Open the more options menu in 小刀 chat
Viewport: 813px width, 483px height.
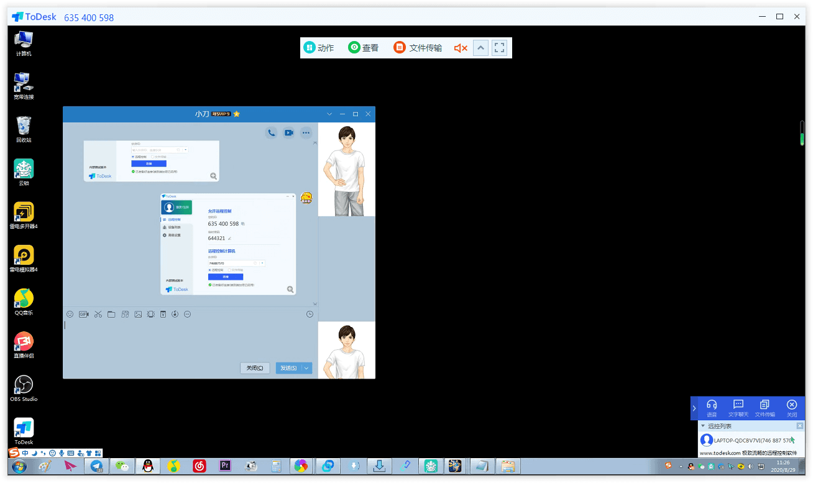[306, 132]
